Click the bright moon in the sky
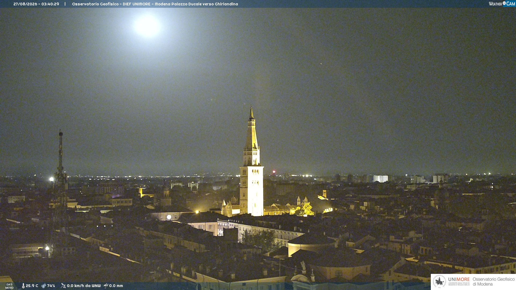The height and width of the screenshot is (290, 516). coord(147,26)
